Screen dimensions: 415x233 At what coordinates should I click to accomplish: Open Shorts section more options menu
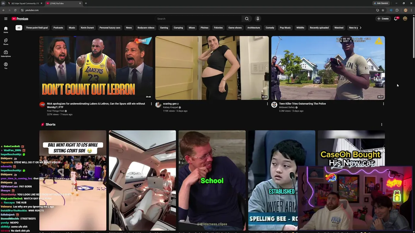click(x=382, y=125)
